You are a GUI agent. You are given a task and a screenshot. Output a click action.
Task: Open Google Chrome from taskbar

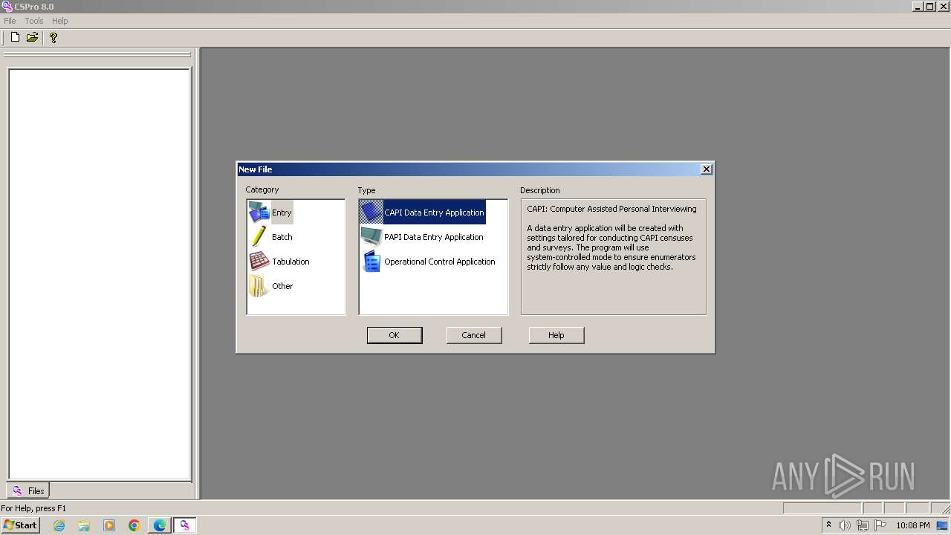[134, 525]
